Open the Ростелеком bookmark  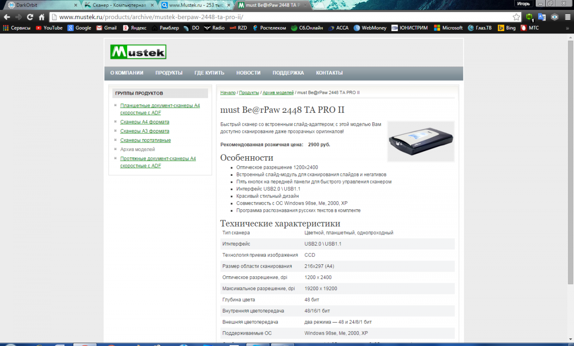tap(269, 28)
